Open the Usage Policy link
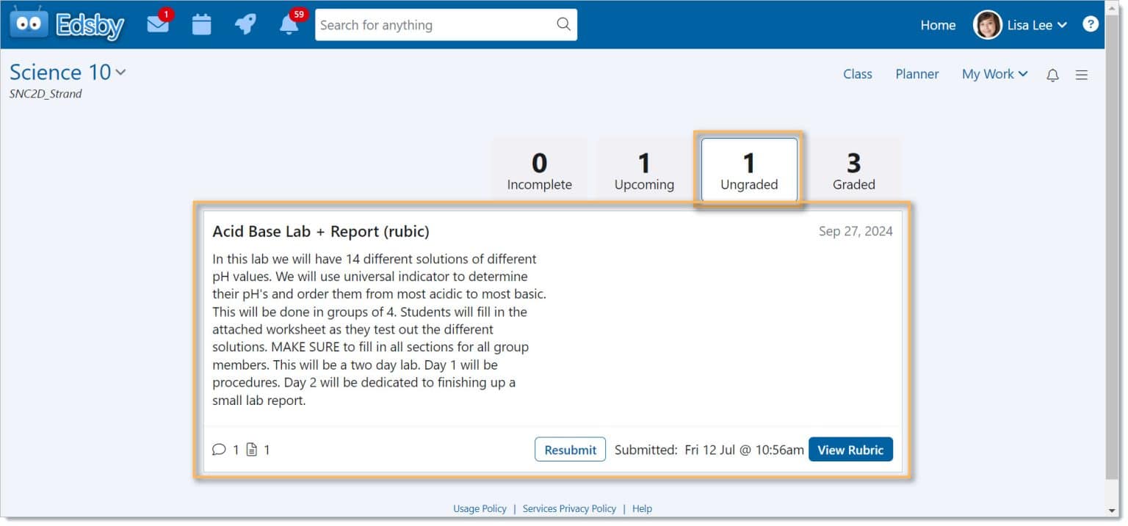Image resolution: width=1128 pixels, height=526 pixels. pos(479,508)
